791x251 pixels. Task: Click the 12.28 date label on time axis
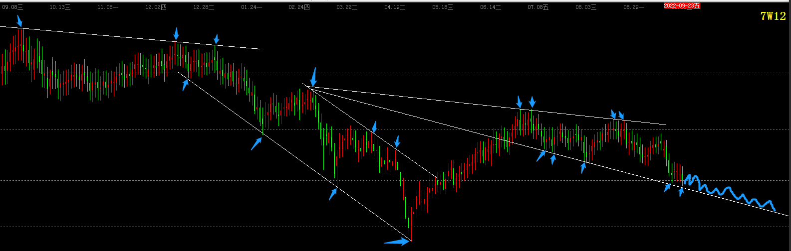click(204, 7)
